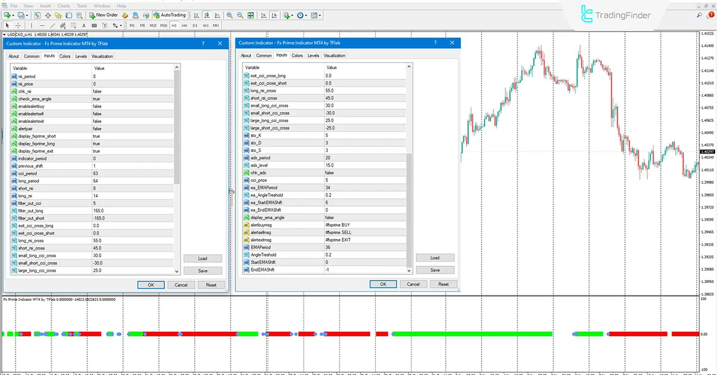
Task: Switch chart to candlestick display
Action: (207, 15)
